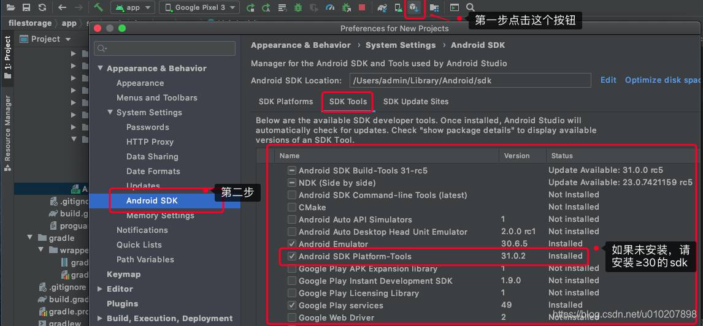This screenshot has width=703, height=326.
Task: Click inside the preferences search field
Action: [164, 48]
